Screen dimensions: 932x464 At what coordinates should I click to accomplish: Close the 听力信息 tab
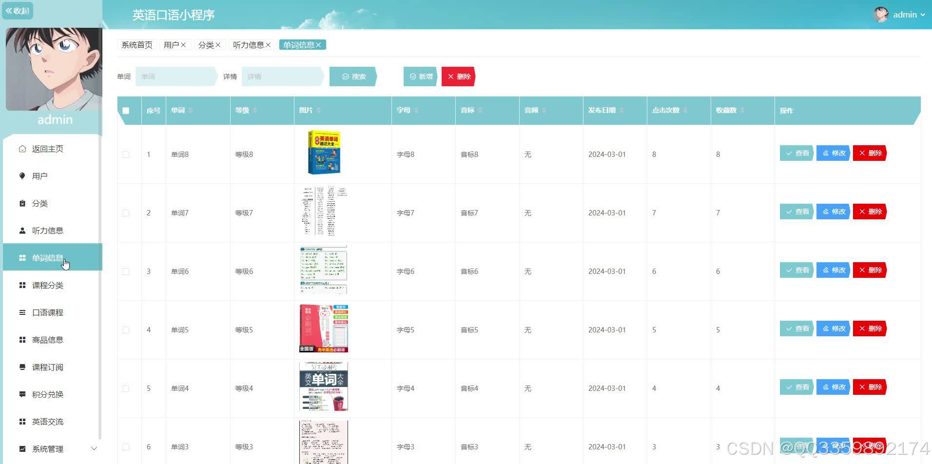(268, 45)
